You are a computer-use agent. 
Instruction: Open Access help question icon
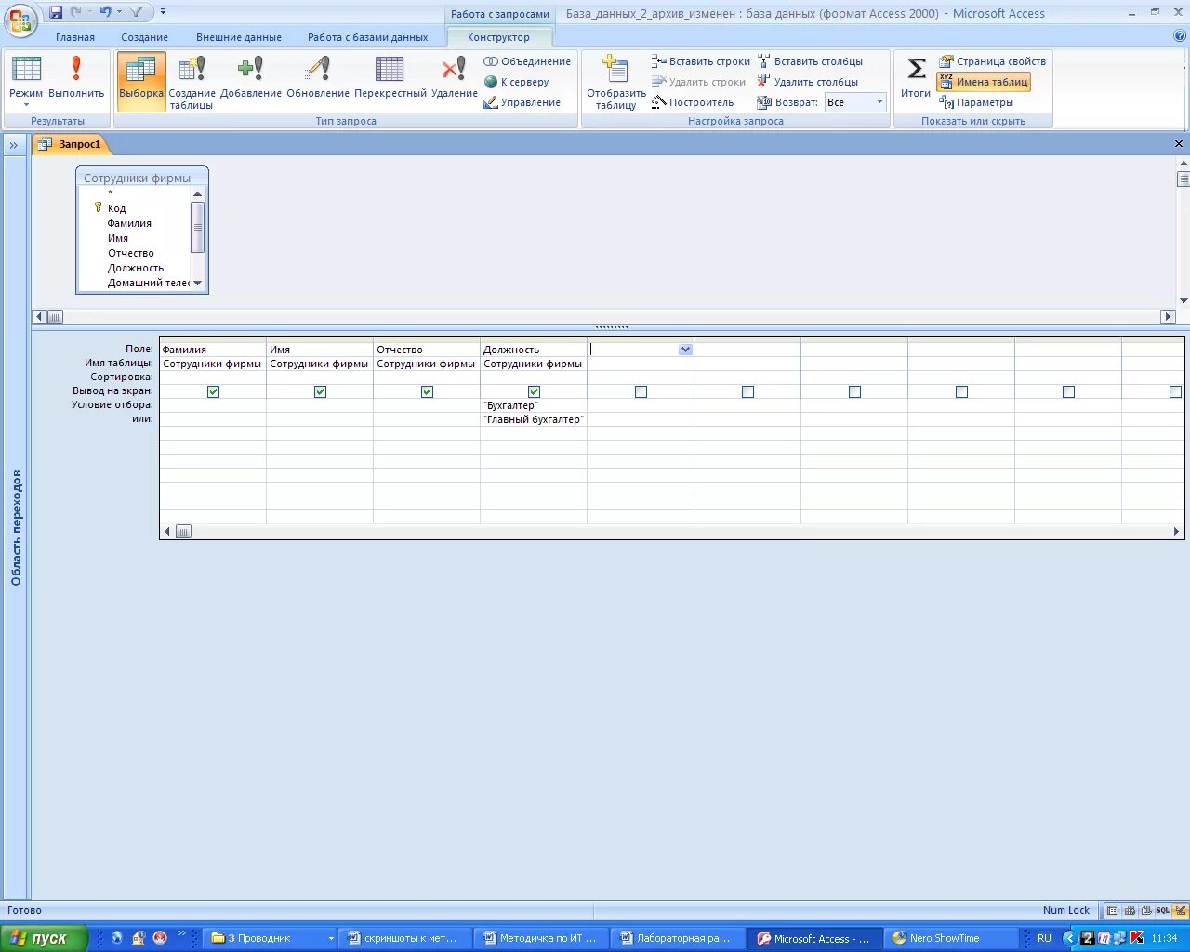[x=1180, y=36]
